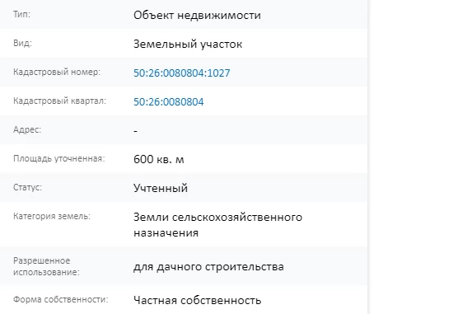Click the 'Категория земель:' label
Viewport: 472px width, 314px height.
[52, 216]
